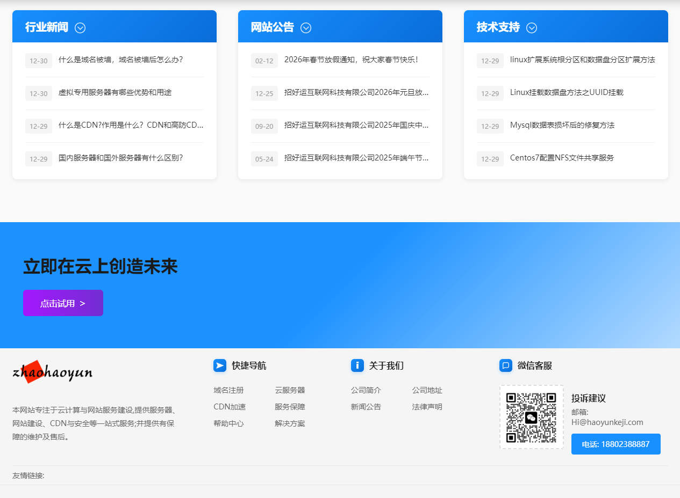Image resolution: width=680 pixels, height=498 pixels.
Task: Click the circular arrow icon beside 网站公告
Action: pyautogui.click(x=306, y=27)
